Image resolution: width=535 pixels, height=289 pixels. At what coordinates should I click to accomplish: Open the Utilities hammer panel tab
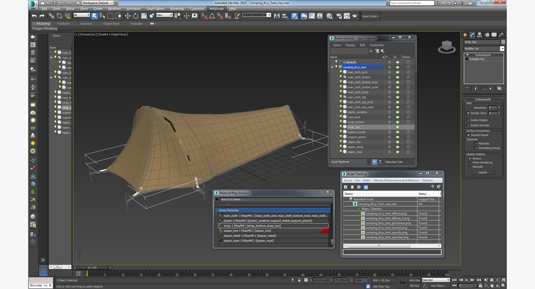[501, 35]
